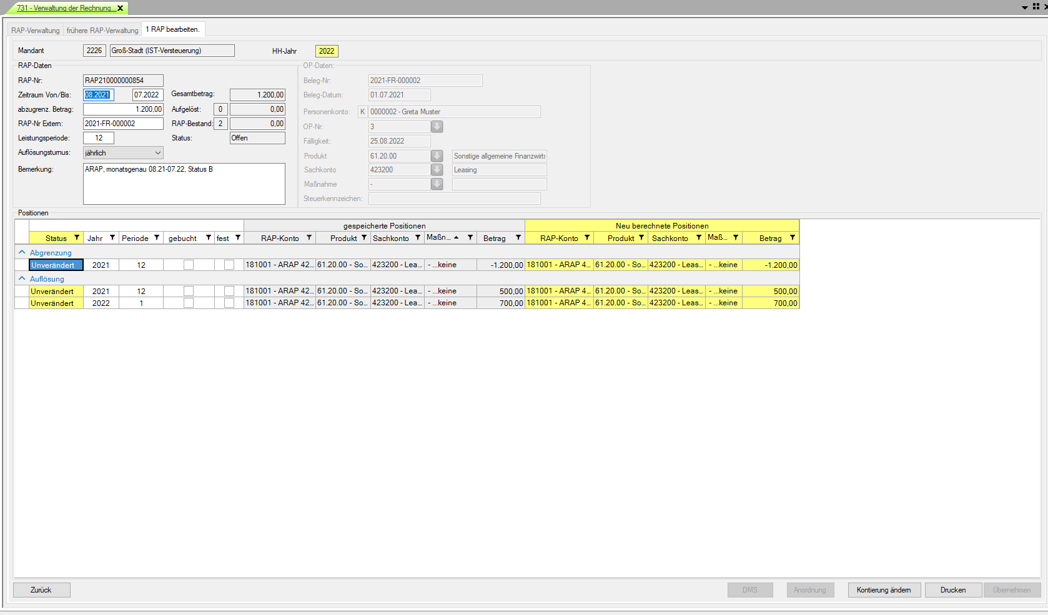This screenshot has height=615, width=1048.
Task: Click filter icon on saved Sachkonto column
Action: tap(418, 238)
